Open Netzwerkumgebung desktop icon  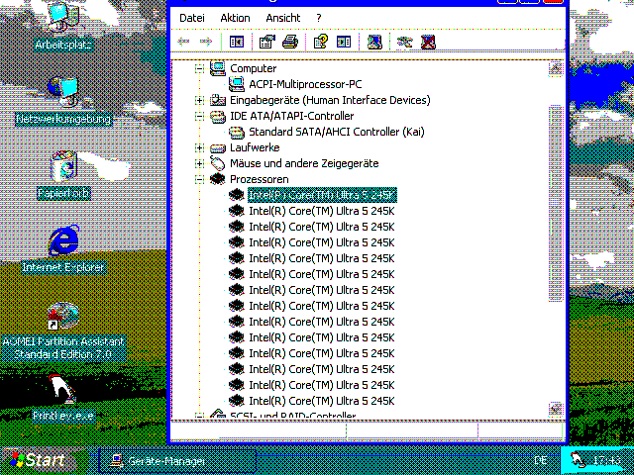[x=63, y=91]
